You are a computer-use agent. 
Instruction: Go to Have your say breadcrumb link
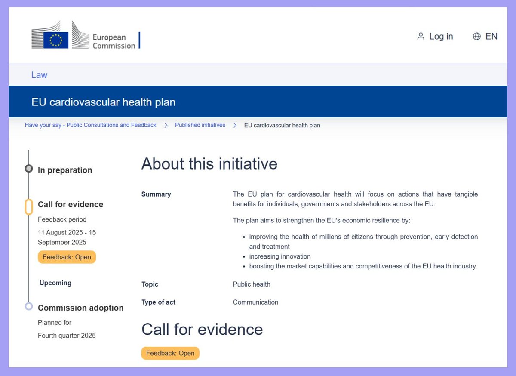click(90, 125)
